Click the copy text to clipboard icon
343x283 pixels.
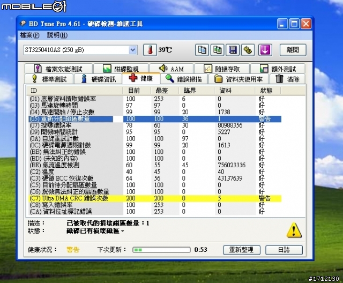[202, 50]
